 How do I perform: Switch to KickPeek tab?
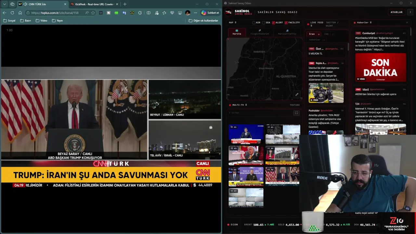[x=94, y=4]
